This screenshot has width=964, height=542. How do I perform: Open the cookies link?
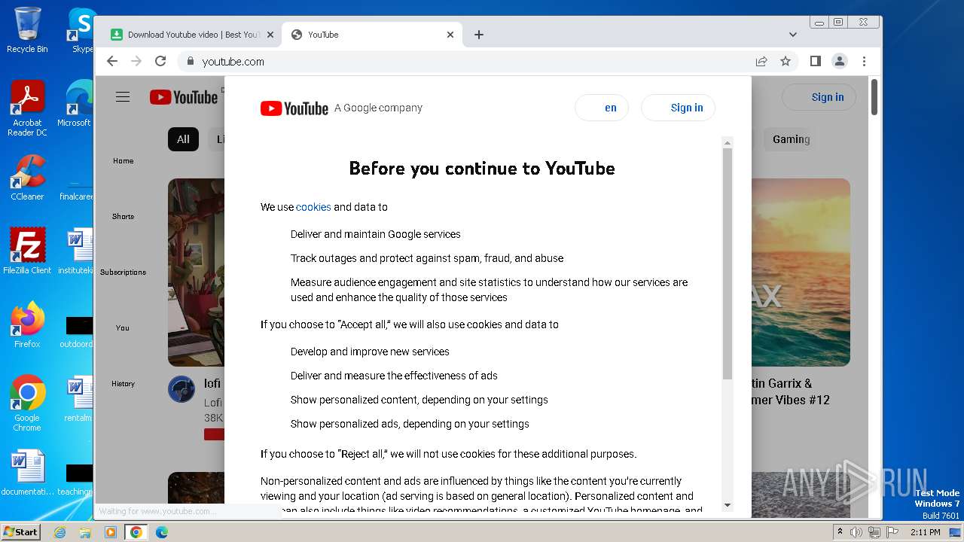point(313,207)
